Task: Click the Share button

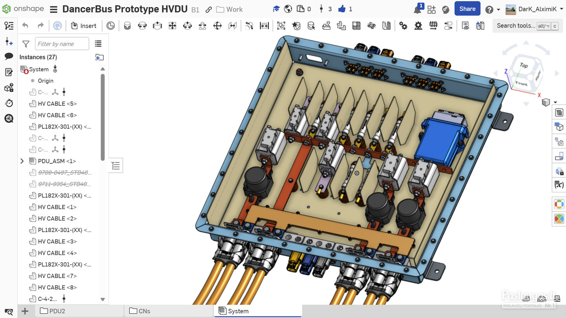Action: [x=467, y=9]
